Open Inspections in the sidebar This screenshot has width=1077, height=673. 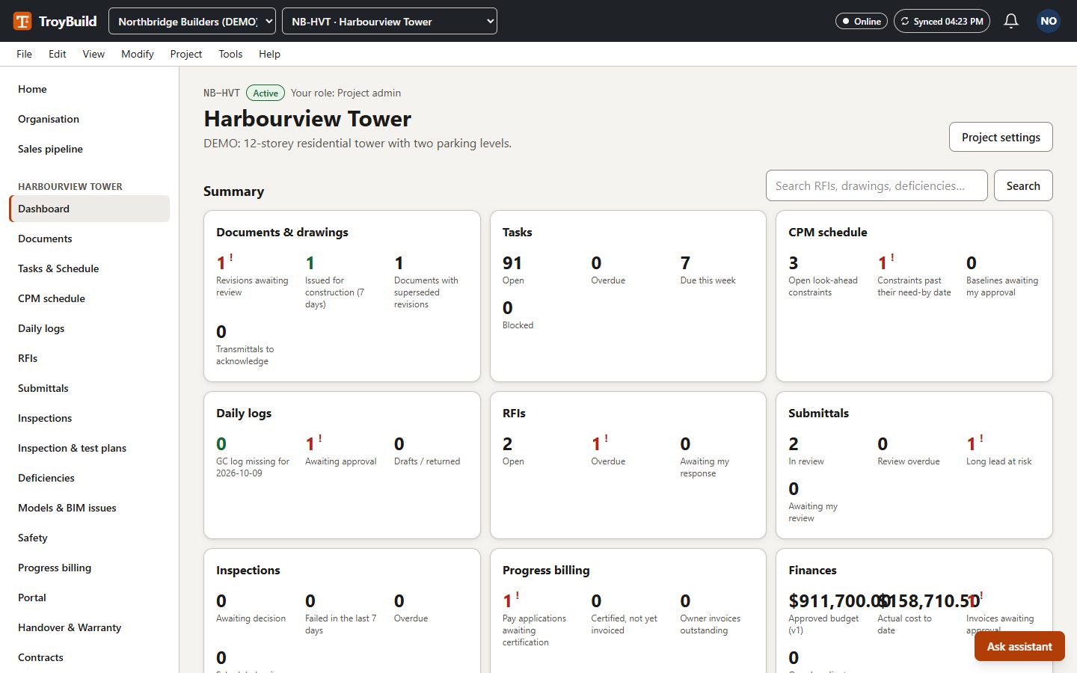pyautogui.click(x=90, y=418)
